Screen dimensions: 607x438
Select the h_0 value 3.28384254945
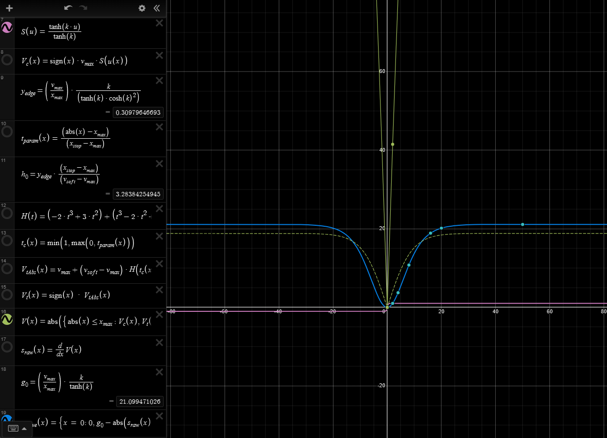tap(138, 194)
